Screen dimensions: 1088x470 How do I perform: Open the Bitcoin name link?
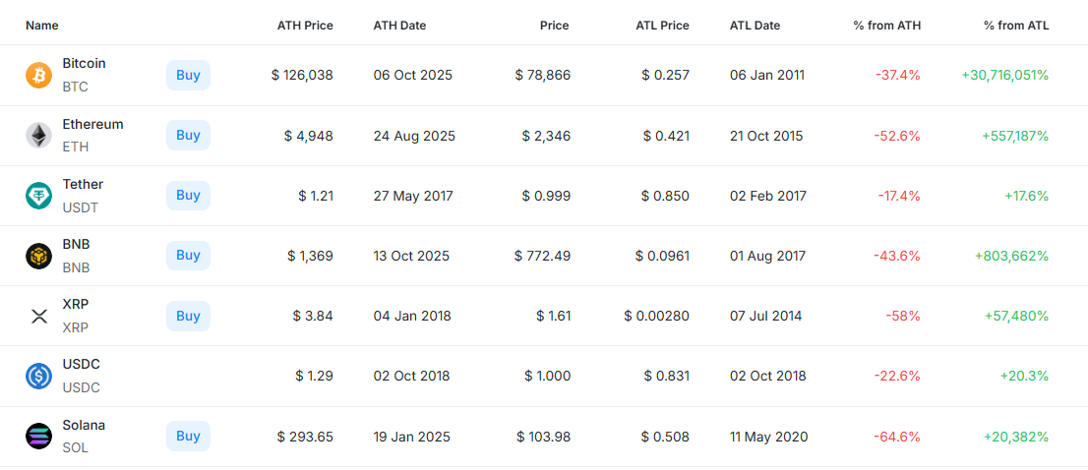pyautogui.click(x=84, y=63)
